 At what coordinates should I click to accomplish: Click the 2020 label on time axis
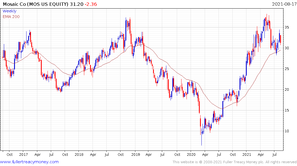click(x=191, y=154)
